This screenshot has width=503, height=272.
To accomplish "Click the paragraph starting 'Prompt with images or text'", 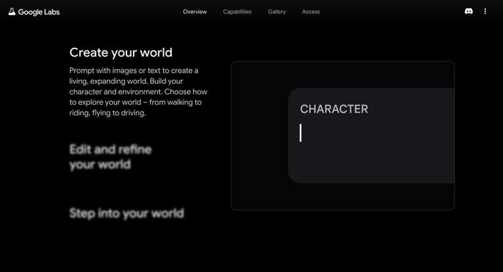I will [x=138, y=92].
